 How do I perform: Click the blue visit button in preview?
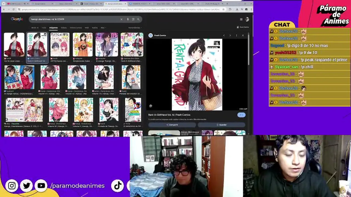pyautogui.click(x=241, y=115)
